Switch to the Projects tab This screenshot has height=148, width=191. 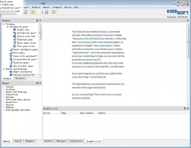click(20, 79)
